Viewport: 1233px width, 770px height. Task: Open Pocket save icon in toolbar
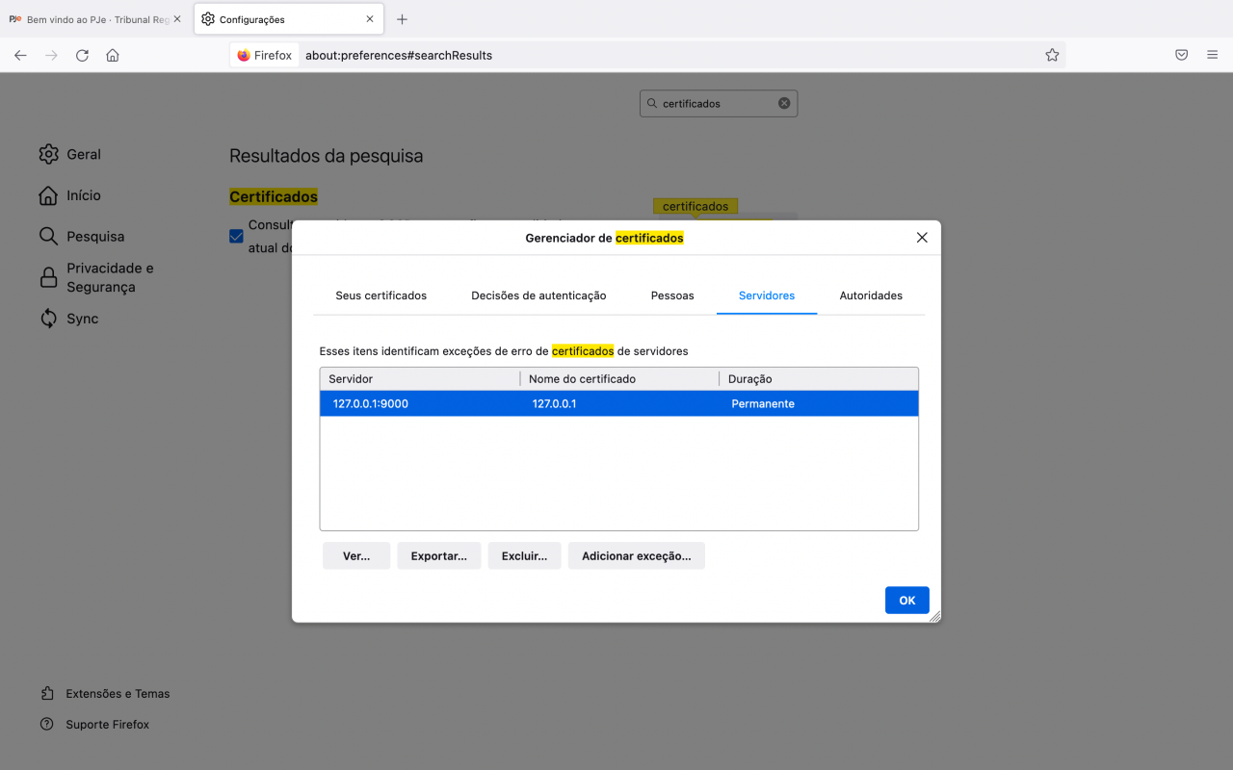click(x=1181, y=55)
